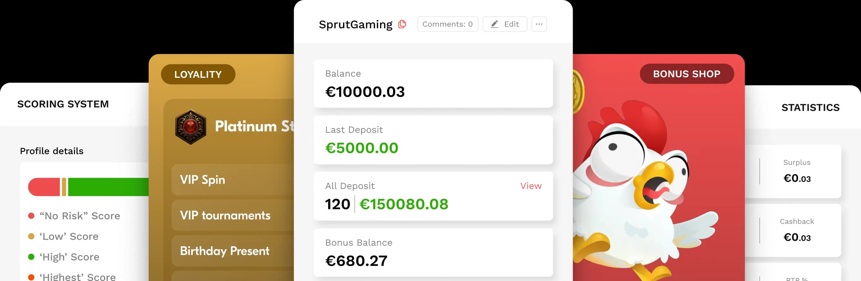
Task: Click the copy icon next to SprutGaming
Action: tap(402, 24)
